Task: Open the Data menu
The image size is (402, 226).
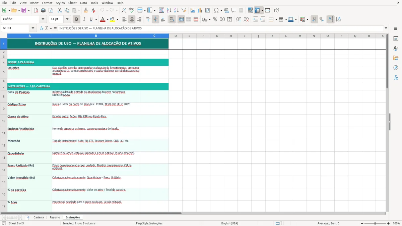Action: (83, 3)
